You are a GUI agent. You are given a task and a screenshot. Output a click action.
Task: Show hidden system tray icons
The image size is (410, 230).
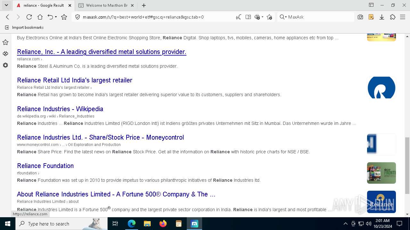coord(345,224)
